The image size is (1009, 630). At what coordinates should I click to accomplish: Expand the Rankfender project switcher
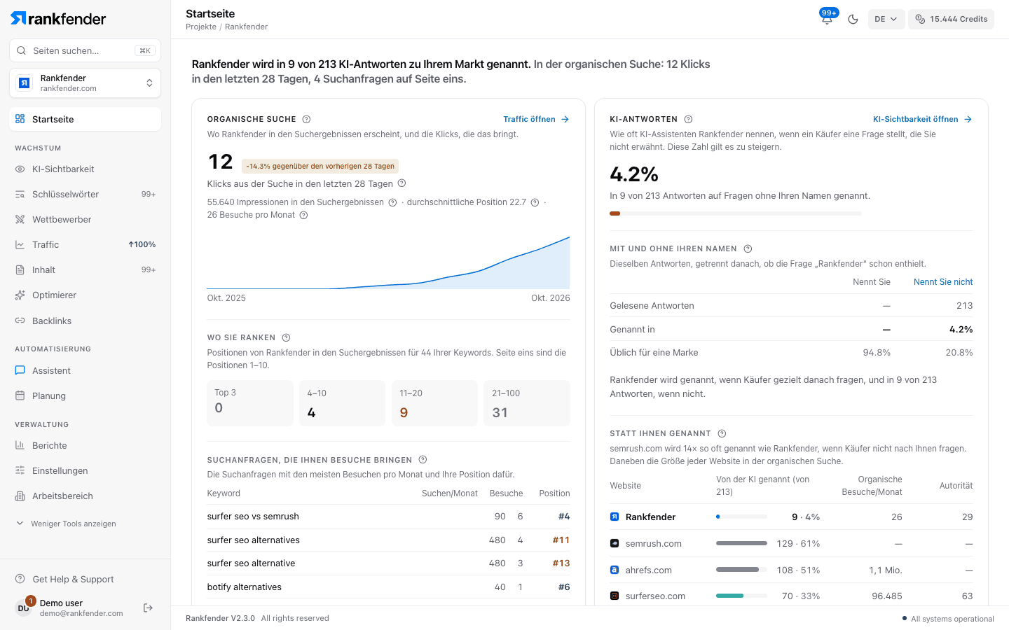[x=85, y=83]
